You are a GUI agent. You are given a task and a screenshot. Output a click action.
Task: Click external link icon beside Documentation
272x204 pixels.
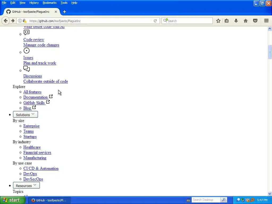tap(51, 96)
